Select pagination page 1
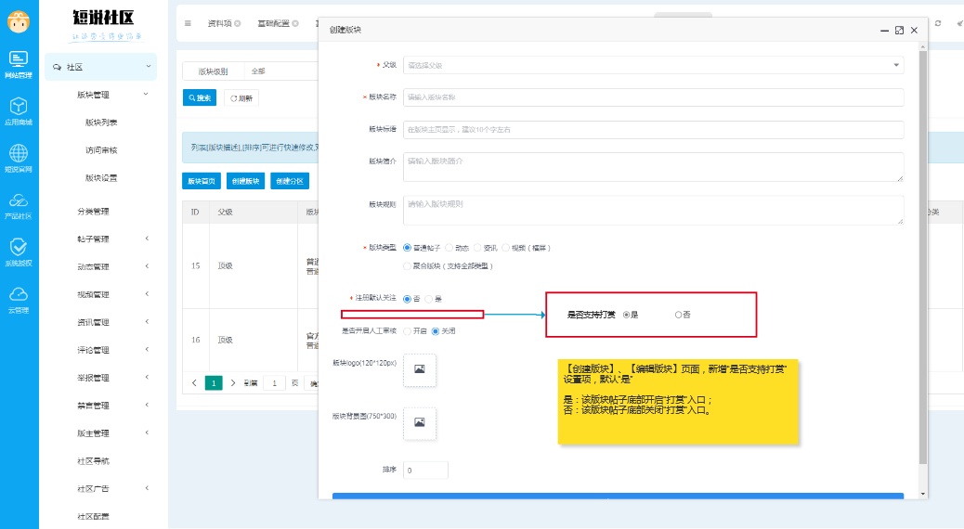The image size is (964, 529). point(214,382)
